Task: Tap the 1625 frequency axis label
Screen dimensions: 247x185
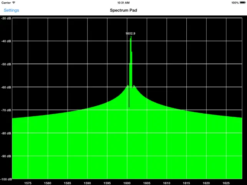Action: point(226,183)
